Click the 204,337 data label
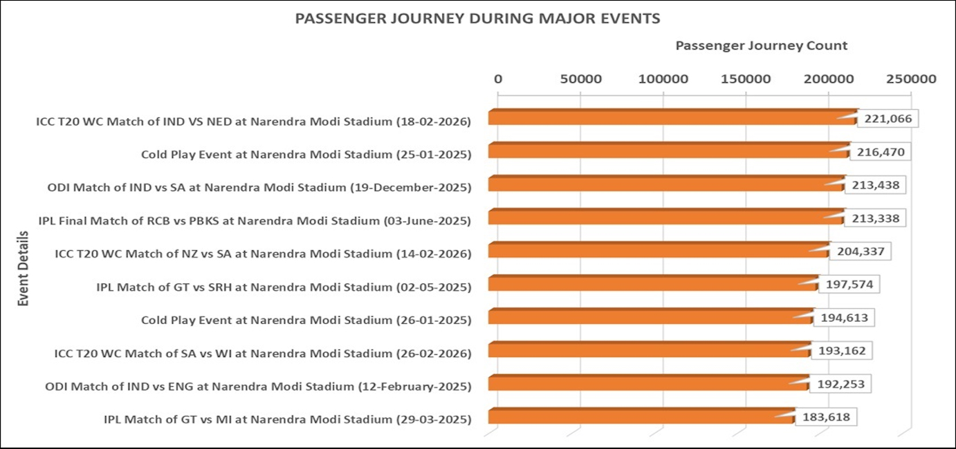Image resolution: width=956 pixels, height=449 pixels. [x=861, y=251]
